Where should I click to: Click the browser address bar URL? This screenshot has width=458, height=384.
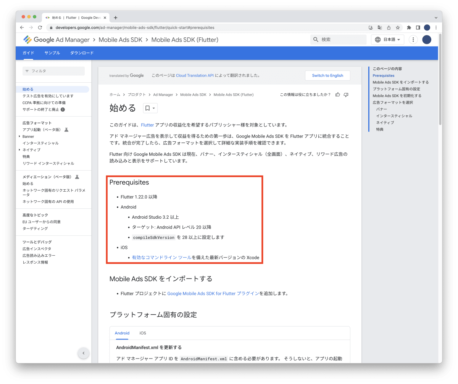pyautogui.click(x=135, y=27)
